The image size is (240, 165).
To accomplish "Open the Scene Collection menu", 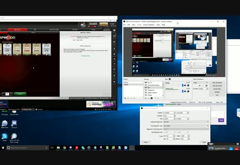I will (149, 25).
